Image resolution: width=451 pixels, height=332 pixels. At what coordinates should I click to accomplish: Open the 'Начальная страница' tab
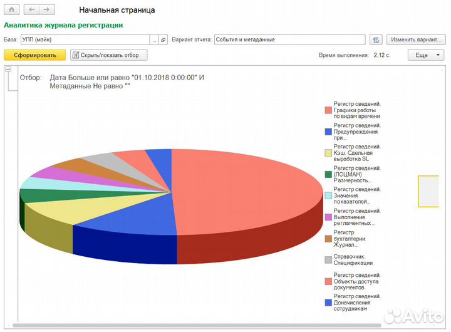click(x=117, y=10)
